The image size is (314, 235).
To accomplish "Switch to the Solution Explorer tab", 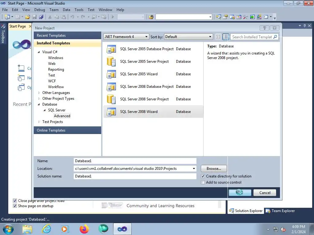I will coord(246,211).
